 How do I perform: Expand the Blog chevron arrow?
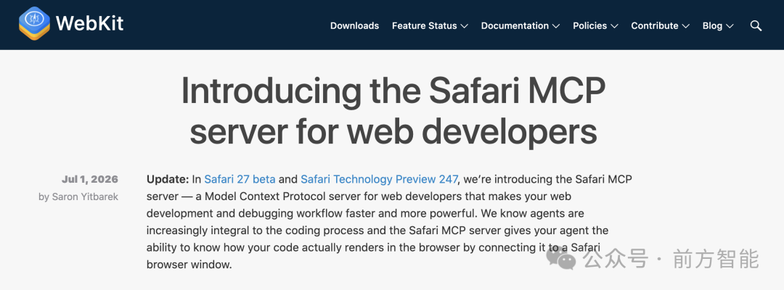tap(730, 26)
